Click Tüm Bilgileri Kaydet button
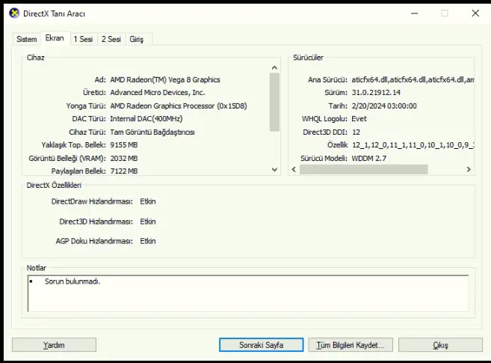This screenshot has height=363, width=491. (351, 345)
